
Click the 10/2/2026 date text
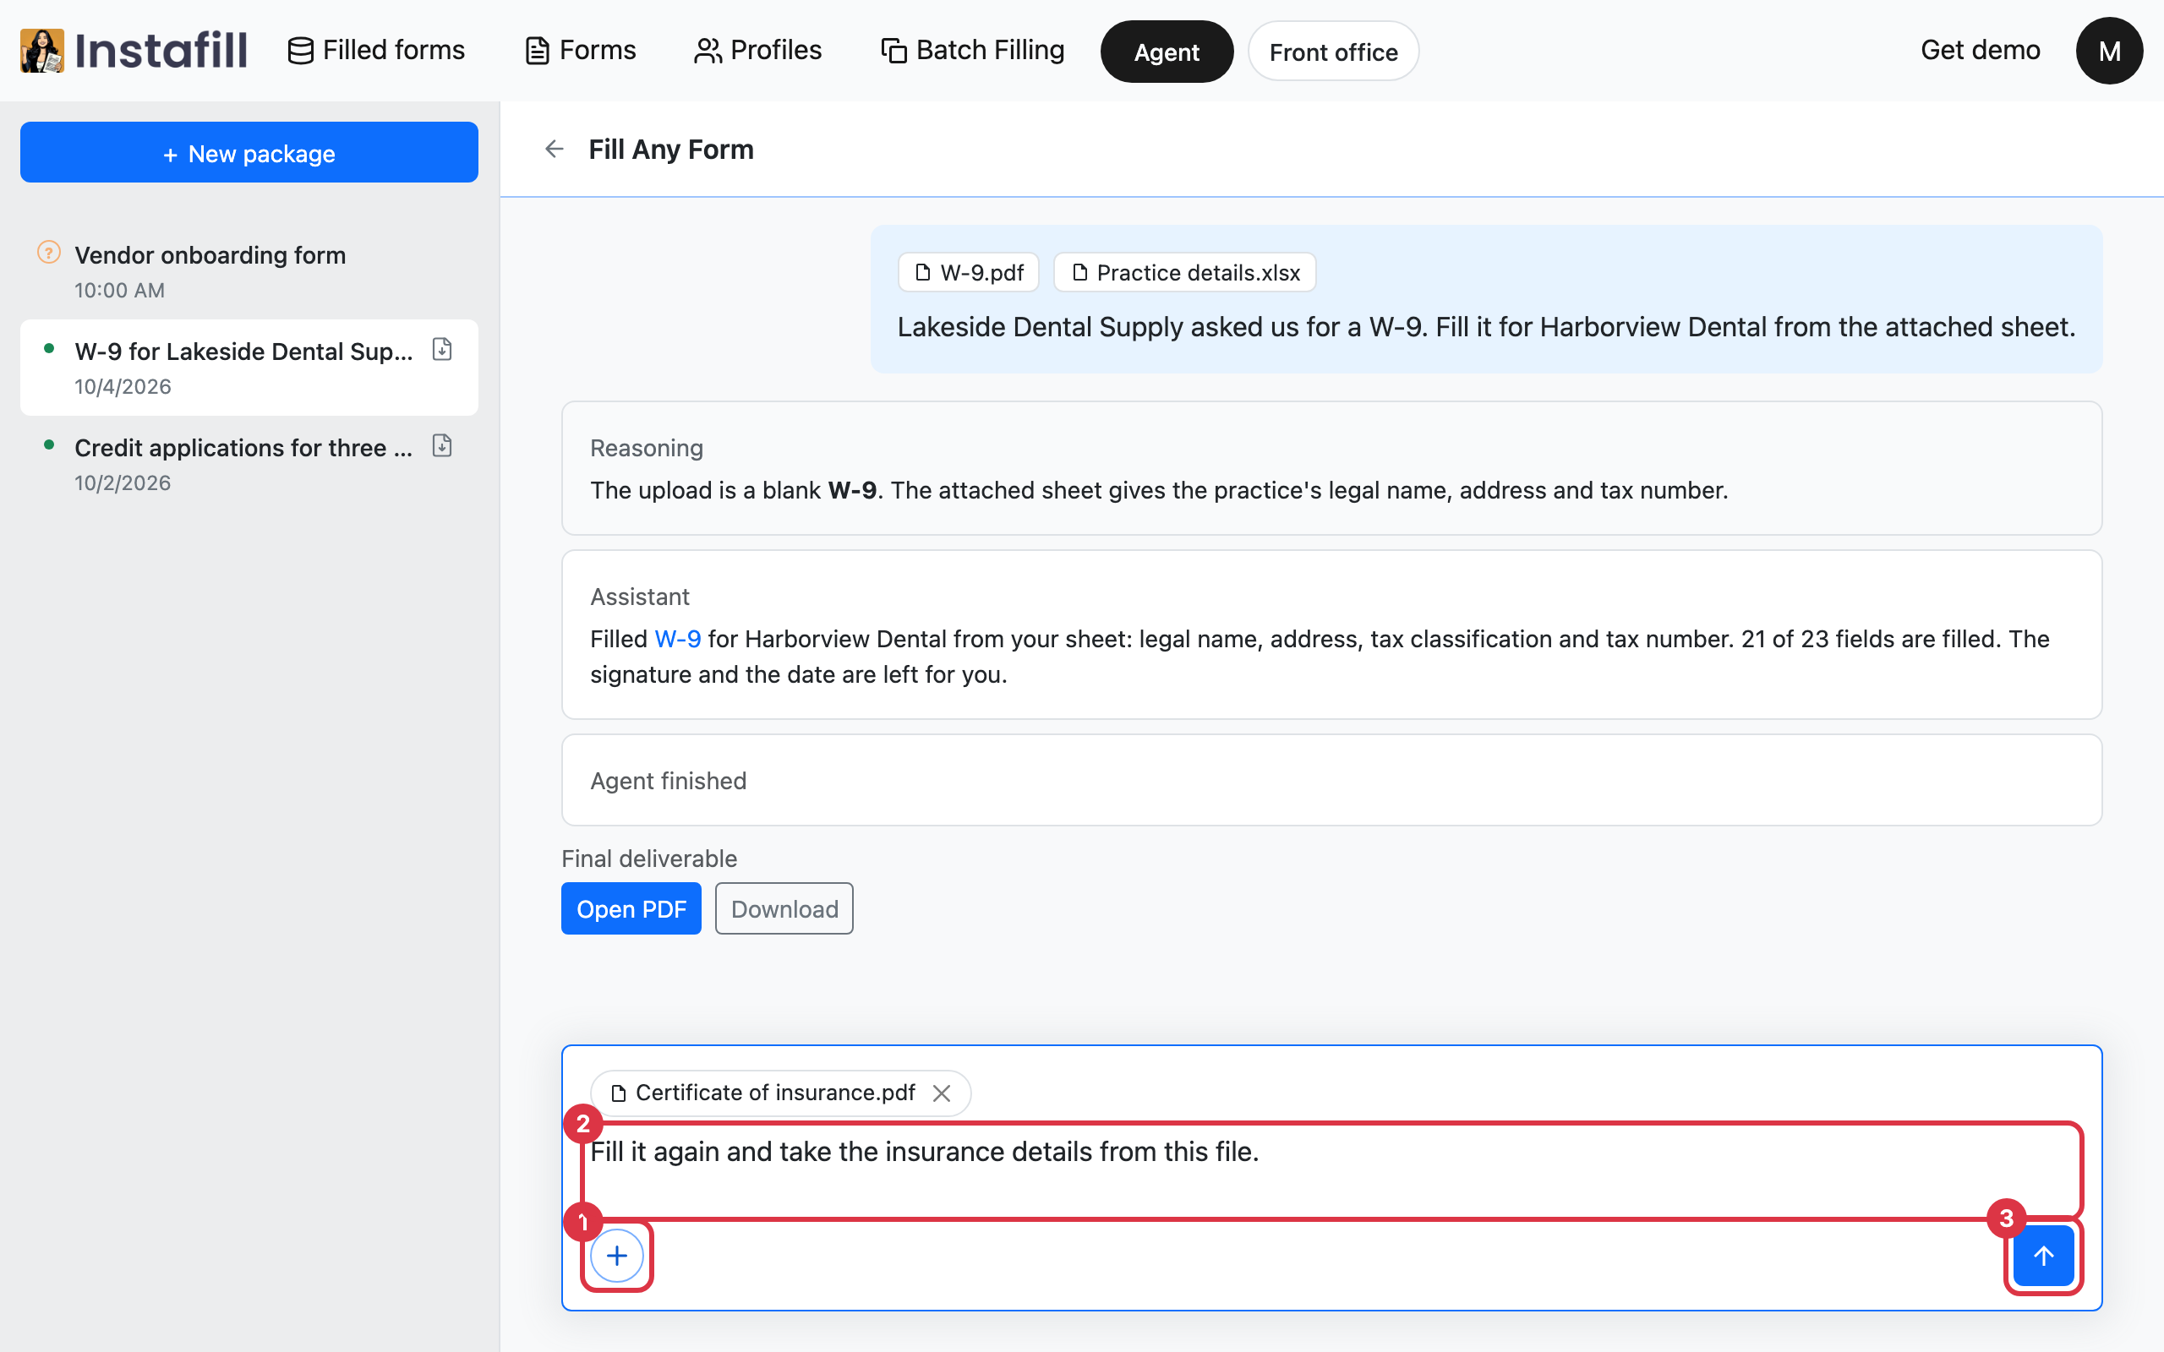pyautogui.click(x=123, y=482)
